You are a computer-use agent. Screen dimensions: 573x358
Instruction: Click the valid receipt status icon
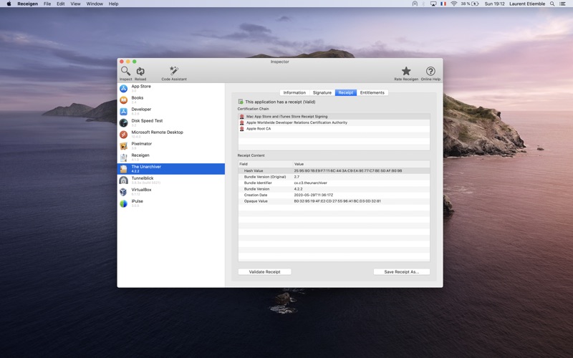(241, 102)
